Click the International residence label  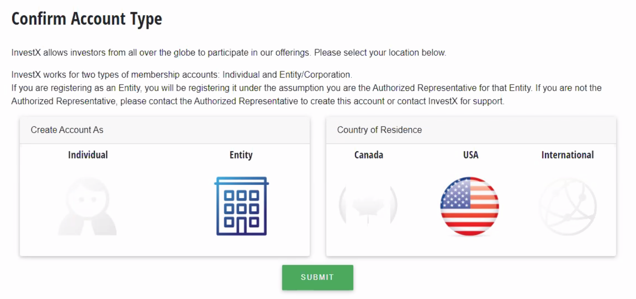pos(568,155)
